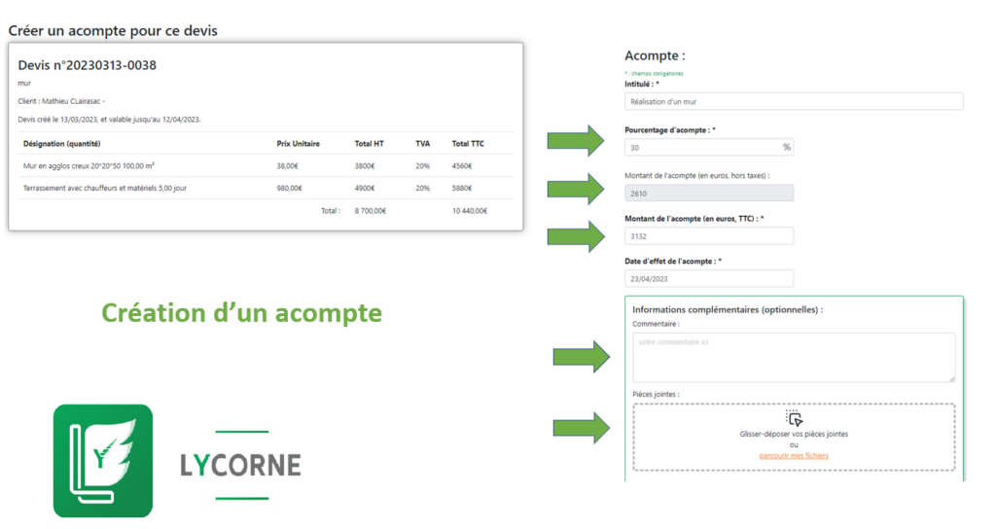
Task: Select row 'Mur en agglos creux 20*20*50'
Action: pos(266,165)
